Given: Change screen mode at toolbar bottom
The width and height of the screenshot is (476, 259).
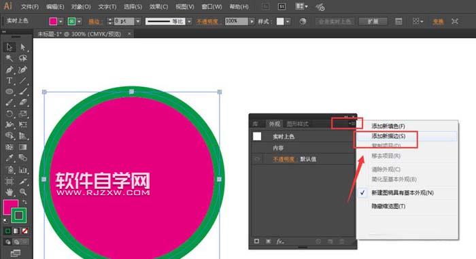Looking at the screenshot, I should coord(16,253).
